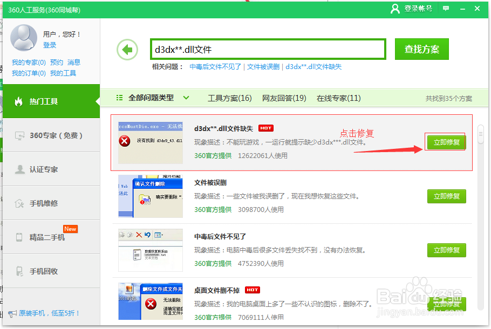Switch to 工具方案(16) tab
The width and height of the screenshot is (491, 329).
click(230, 98)
